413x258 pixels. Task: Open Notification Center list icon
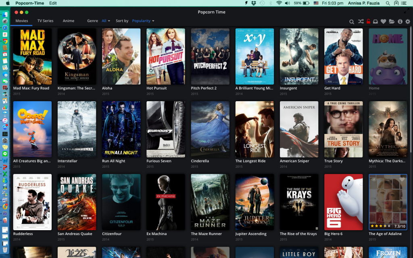(403, 3)
